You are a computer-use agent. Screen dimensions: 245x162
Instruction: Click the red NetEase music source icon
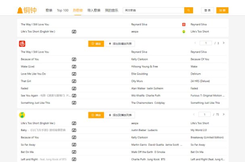click(x=22, y=44)
